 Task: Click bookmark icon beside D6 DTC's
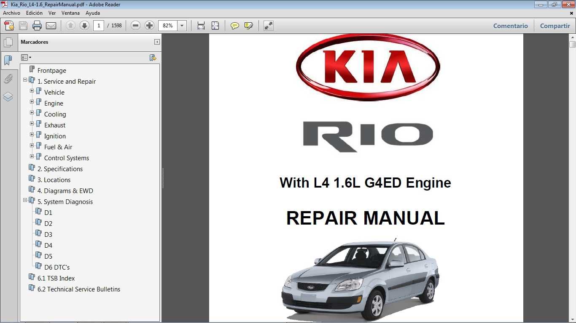coord(39,267)
